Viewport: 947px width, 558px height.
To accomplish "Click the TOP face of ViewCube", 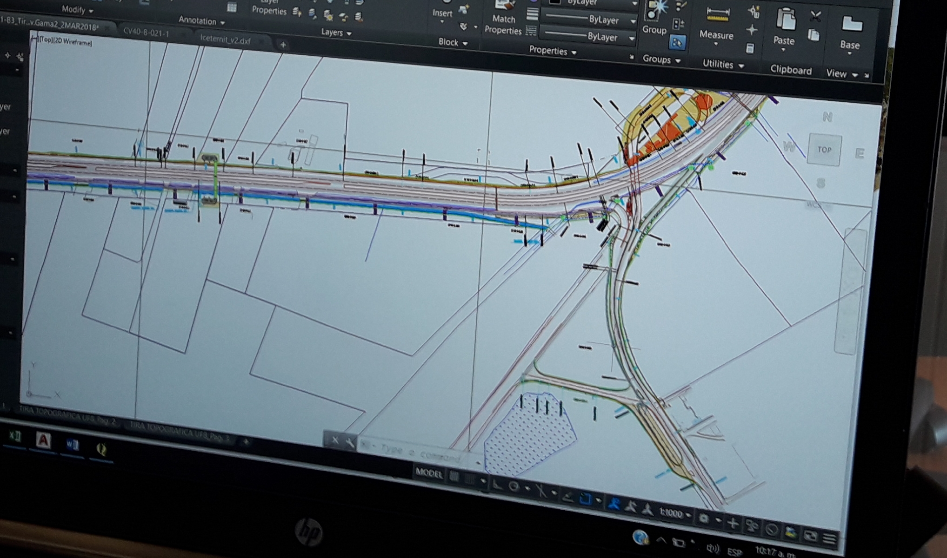I will [x=824, y=150].
